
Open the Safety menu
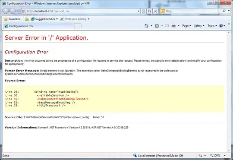pyautogui.click(x=199, y=26)
